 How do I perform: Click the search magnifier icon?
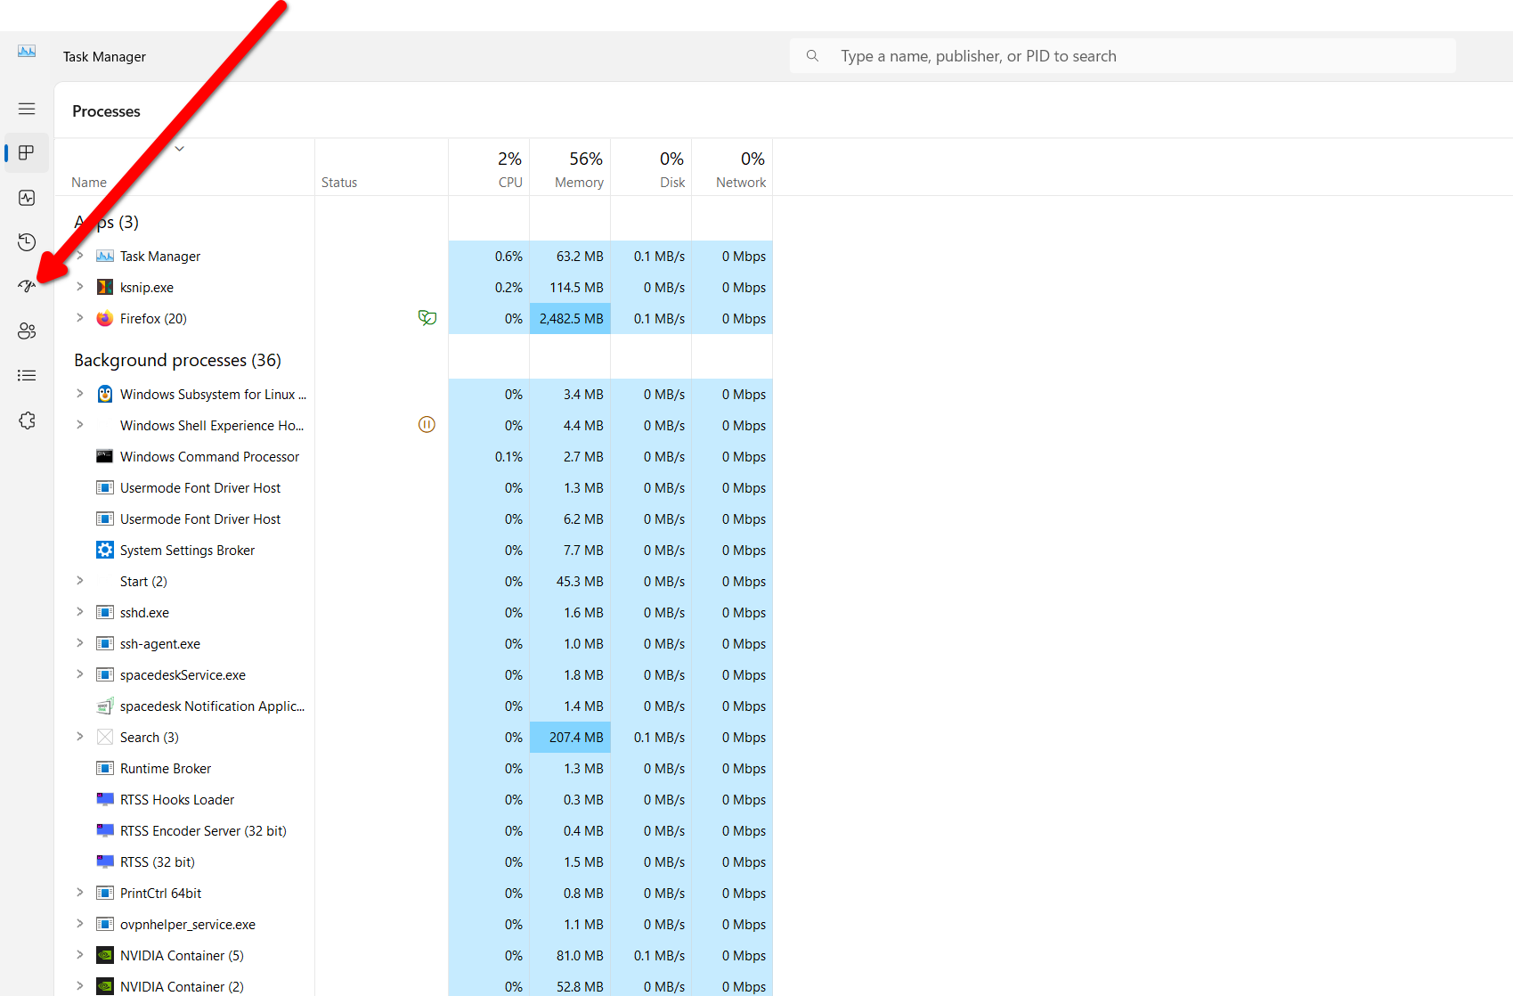point(811,55)
